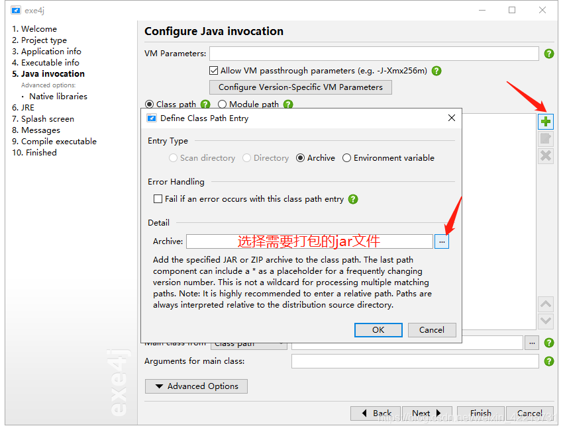Go to step 3. Application info
Viewport: 563px width, 430px height.
point(46,52)
